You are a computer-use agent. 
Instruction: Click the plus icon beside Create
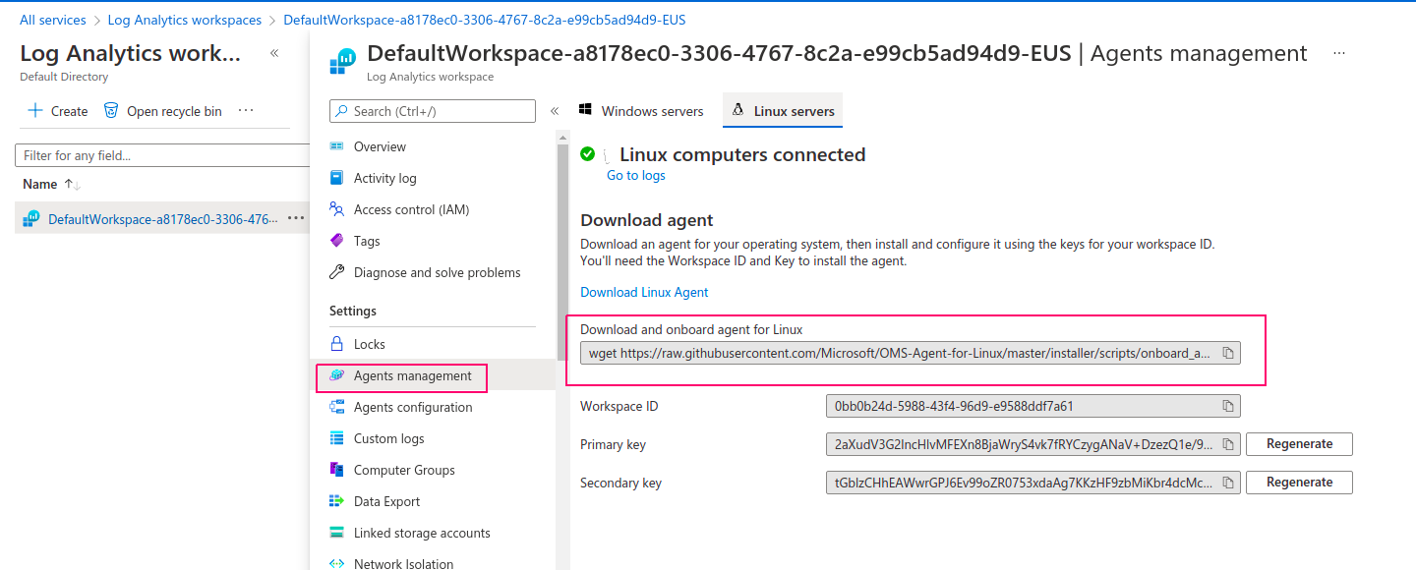point(35,111)
